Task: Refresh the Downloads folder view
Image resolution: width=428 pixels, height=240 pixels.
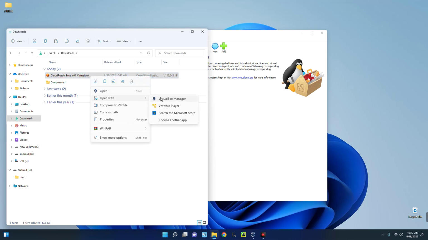Action: [x=148, y=53]
